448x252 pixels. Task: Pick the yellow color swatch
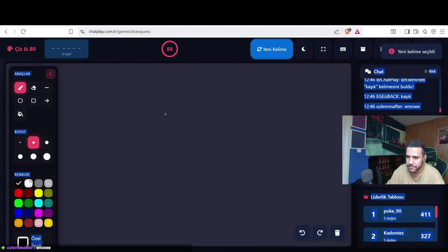click(x=38, y=193)
